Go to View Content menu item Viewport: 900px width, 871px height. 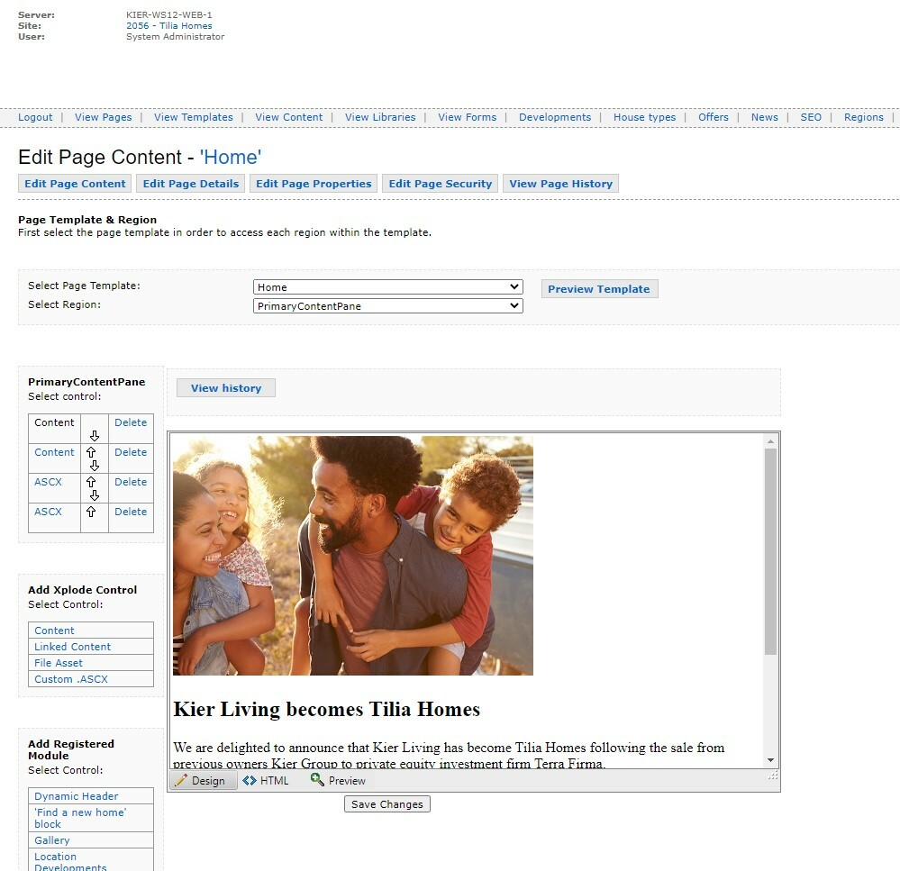click(x=288, y=117)
